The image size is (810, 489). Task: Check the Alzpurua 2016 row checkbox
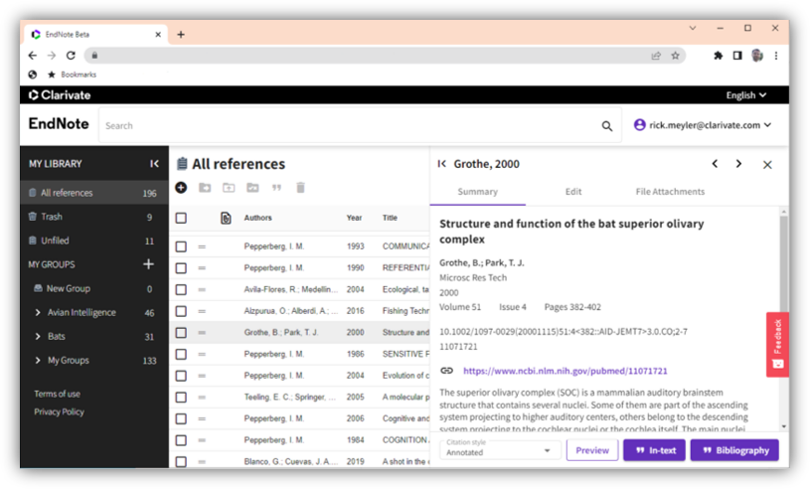(x=181, y=311)
